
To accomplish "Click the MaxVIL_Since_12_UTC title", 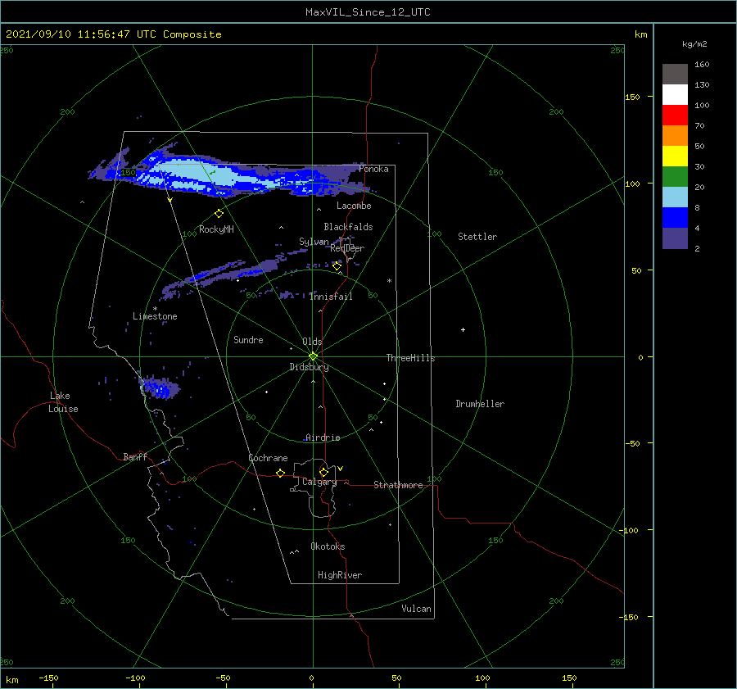I will (368, 12).
